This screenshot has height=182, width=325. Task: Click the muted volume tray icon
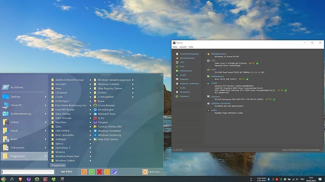click(x=297, y=179)
